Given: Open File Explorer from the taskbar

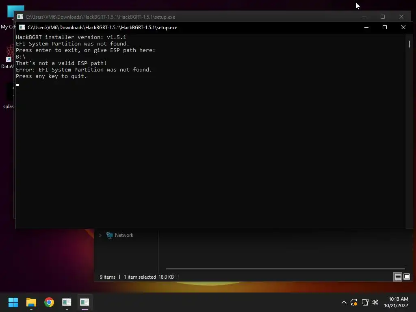Looking at the screenshot, I should coord(31,302).
